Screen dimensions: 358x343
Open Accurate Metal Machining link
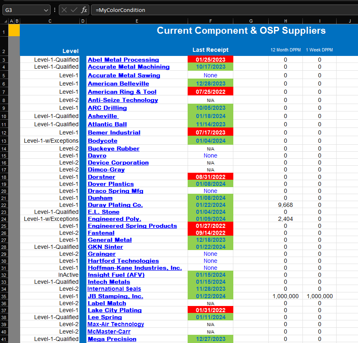[x=129, y=67]
